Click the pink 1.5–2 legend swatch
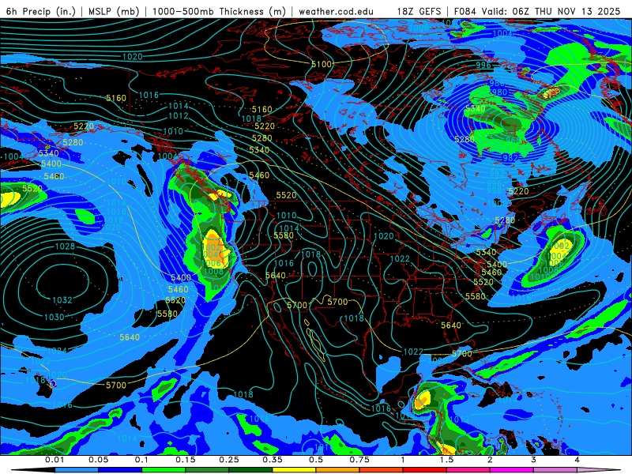The image size is (632, 474). (468, 470)
